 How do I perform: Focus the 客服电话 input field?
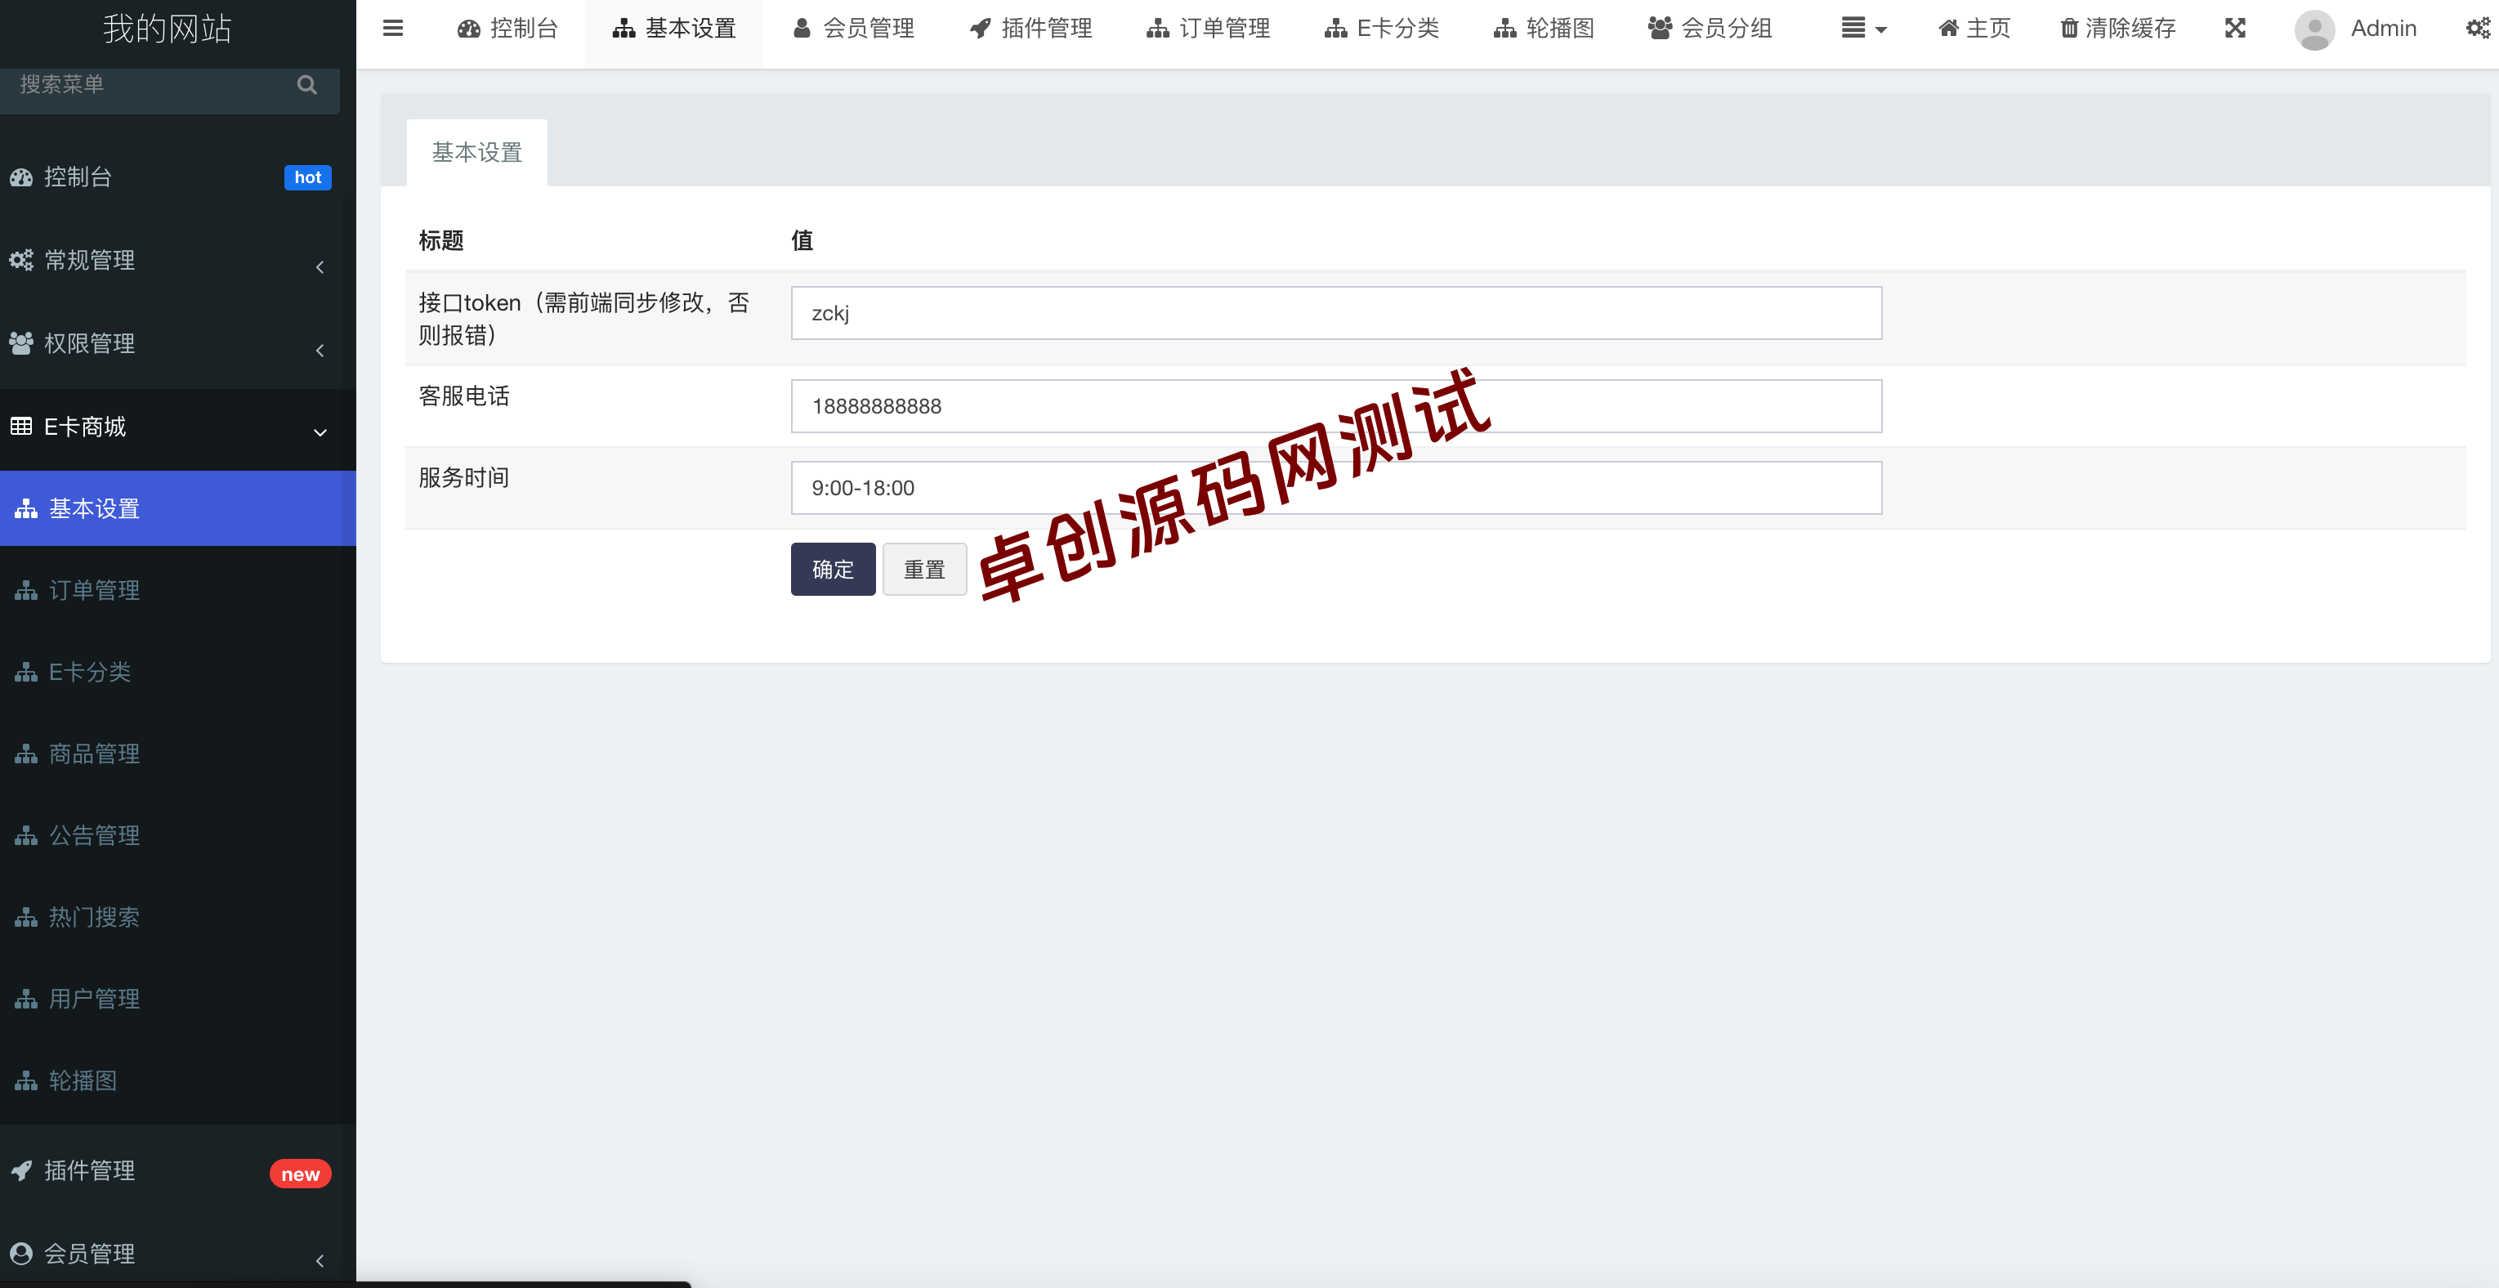[1336, 406]
